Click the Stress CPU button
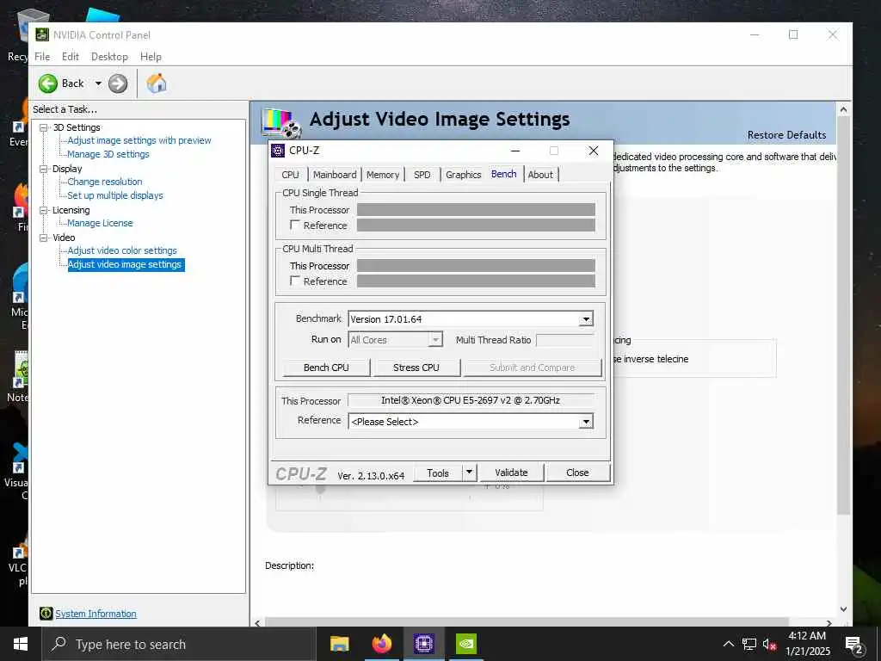The height and width of the screenshot is (661, 881). point(416,368)
